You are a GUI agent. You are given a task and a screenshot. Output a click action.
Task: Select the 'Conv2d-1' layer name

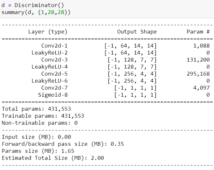tap(54, 46)
